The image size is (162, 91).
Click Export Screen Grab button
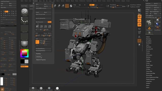[43, 14]
